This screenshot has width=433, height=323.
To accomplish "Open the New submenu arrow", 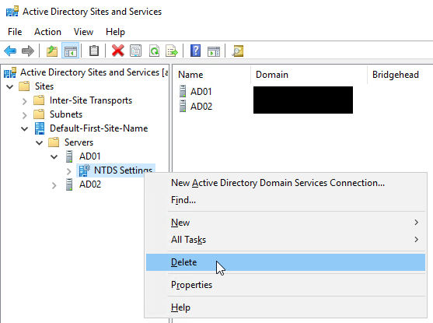I will tap(416, 223).
